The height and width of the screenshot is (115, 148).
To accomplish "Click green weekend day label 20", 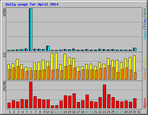I will coord(91,112).
